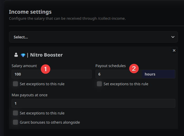Click the Nitro Booster role title
Image resolution: width=184 pixels, height=136 pixels.
[x=46, y=55]
